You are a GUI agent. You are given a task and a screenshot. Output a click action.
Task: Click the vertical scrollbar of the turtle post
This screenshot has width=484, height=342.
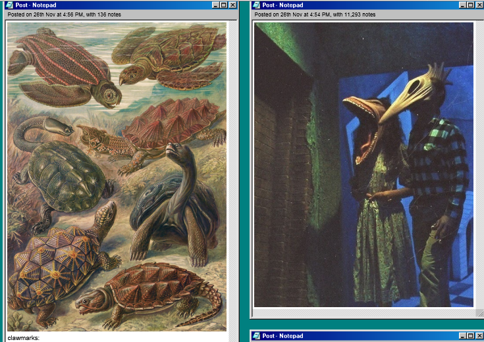[x=232, y=182]
